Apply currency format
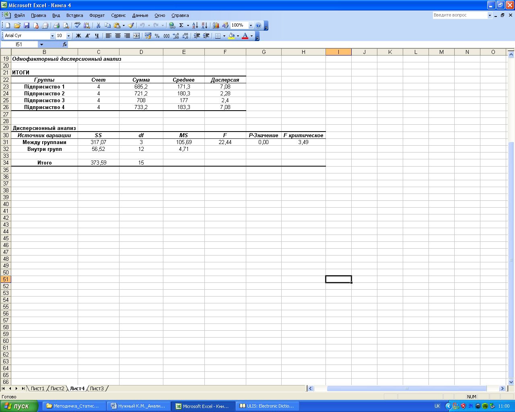The height and width of the screenshot is (412, 515). [x=148, y=36]
